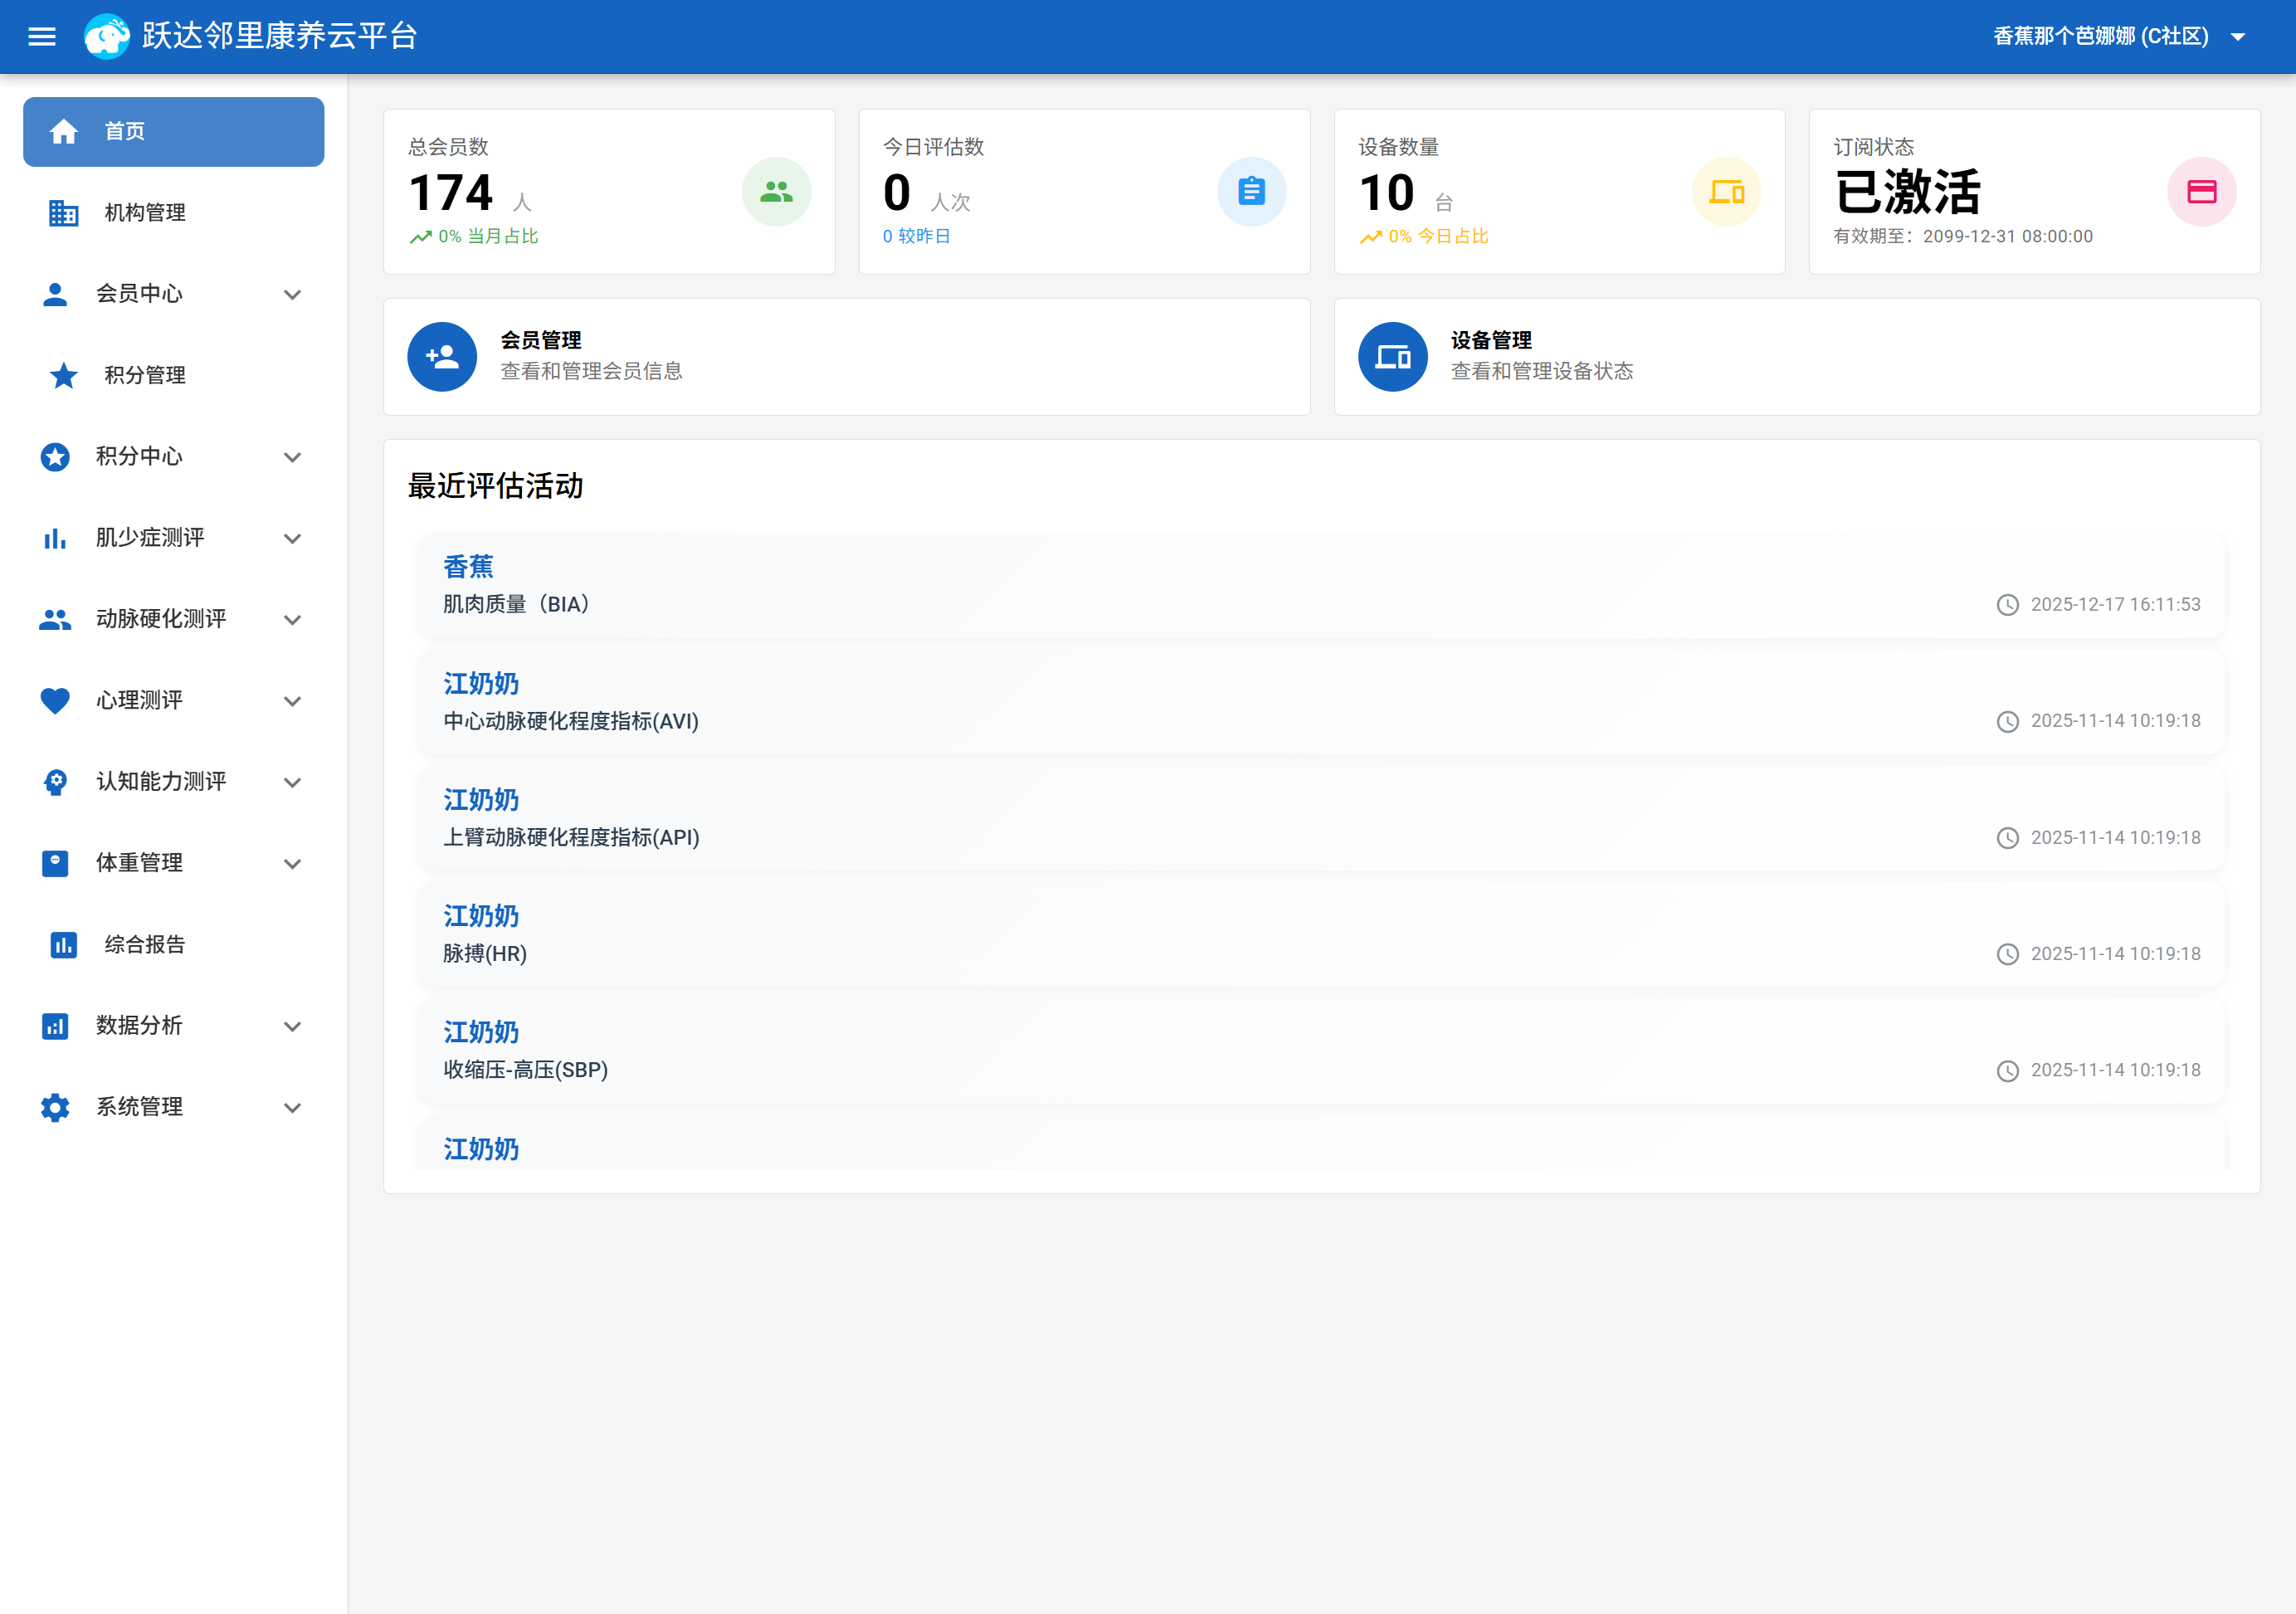2296x1614 pixels.
Task: Click the 认知能力测评 brain icon
Action: coord(55,782)
